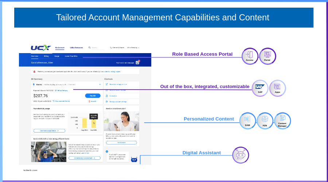Click the PZN circle icon
Image resolution: width=328 pixels, height=182 pixels.
(265, 120)
